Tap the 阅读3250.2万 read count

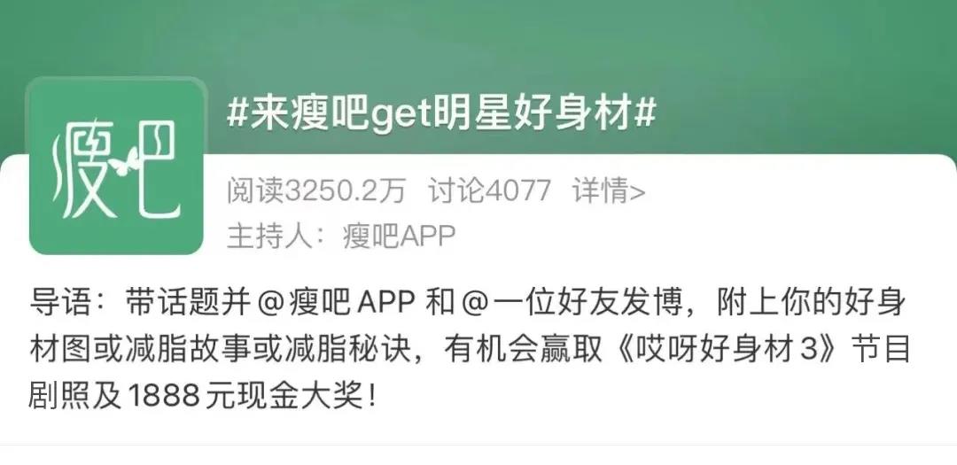[x=316, y=191]
